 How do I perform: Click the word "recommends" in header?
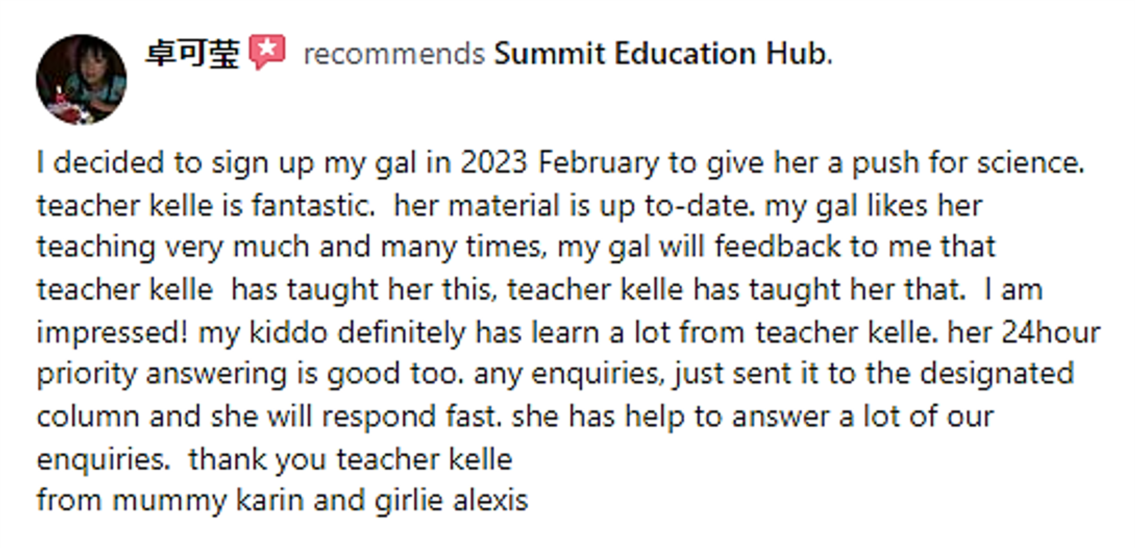click(394, 54)
